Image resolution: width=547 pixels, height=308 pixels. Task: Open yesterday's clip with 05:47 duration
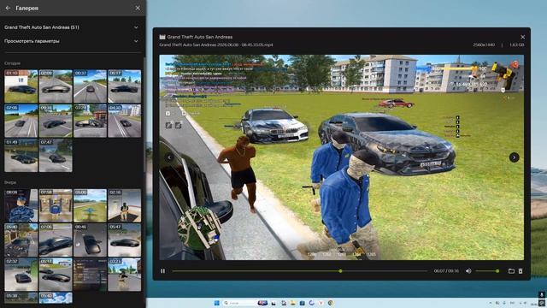(125, 240)
